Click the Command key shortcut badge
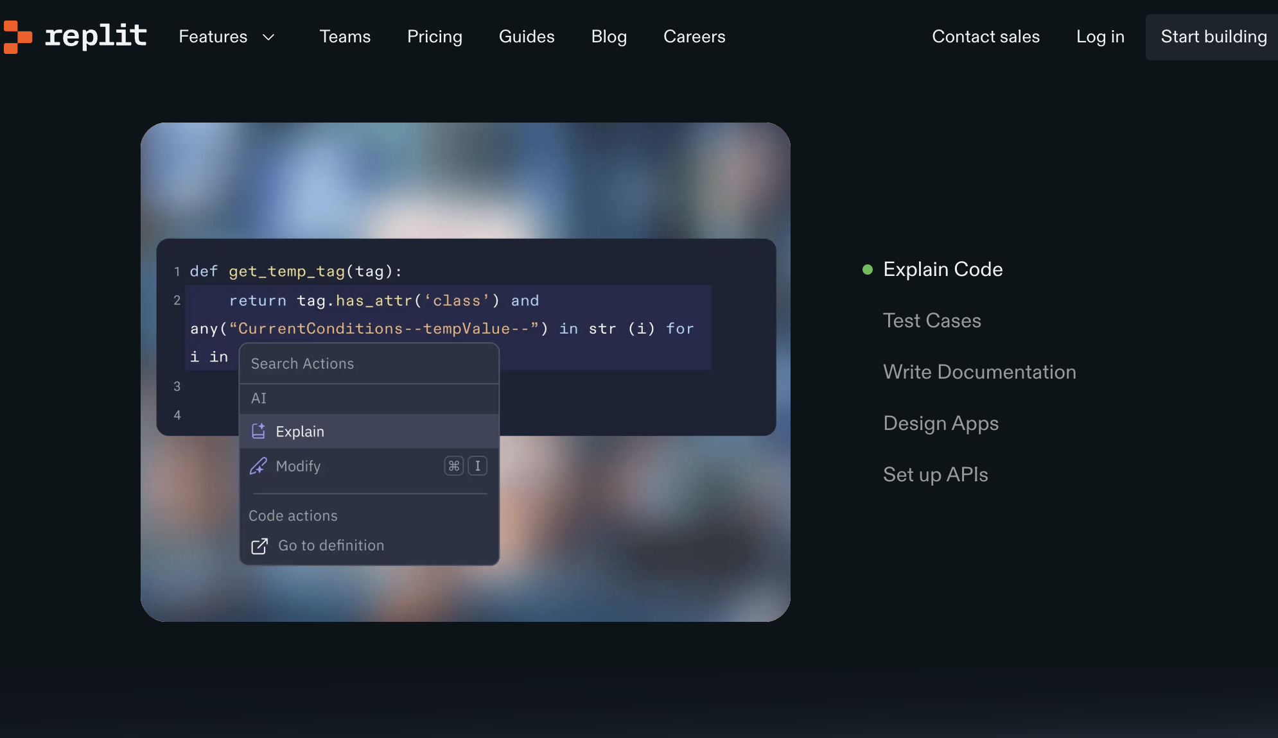1278x738 pixels. point(453,466)
